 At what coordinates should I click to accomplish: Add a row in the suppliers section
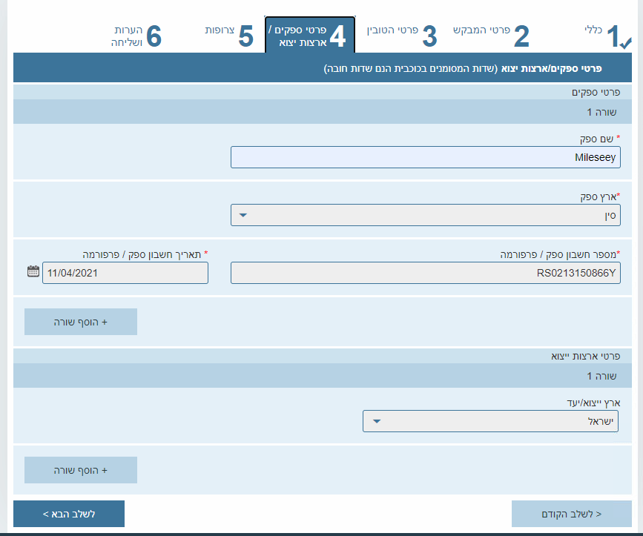click(81, 322)
